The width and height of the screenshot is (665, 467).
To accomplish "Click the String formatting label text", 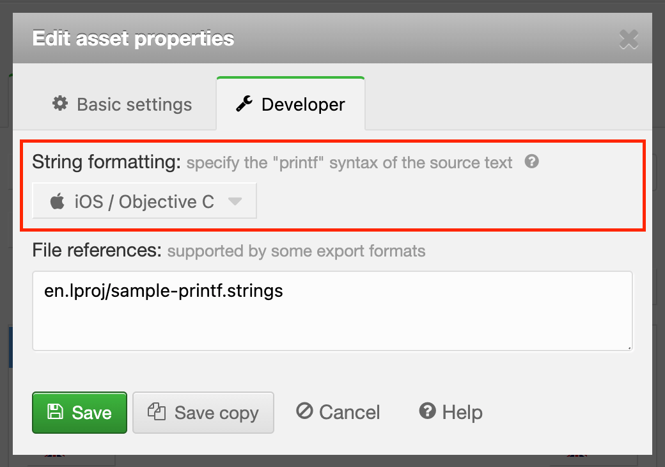I will click(x=107, y=162).
